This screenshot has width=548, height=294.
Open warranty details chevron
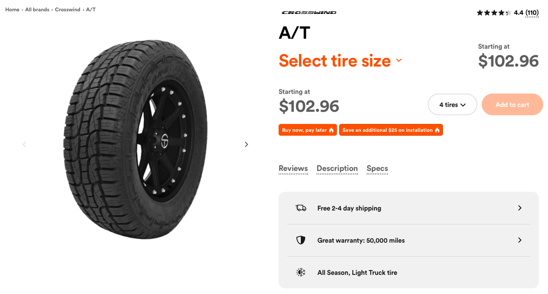point(520,240)
